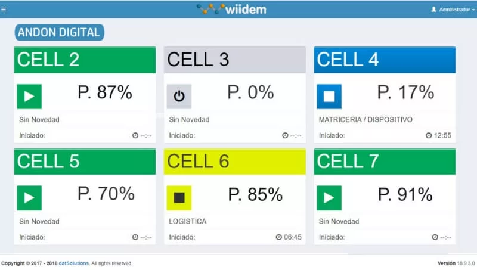Viewport: 477px width, 270px height.
Task: Click the ANDON DIGITAL title badge
Action: pos(59,33)
